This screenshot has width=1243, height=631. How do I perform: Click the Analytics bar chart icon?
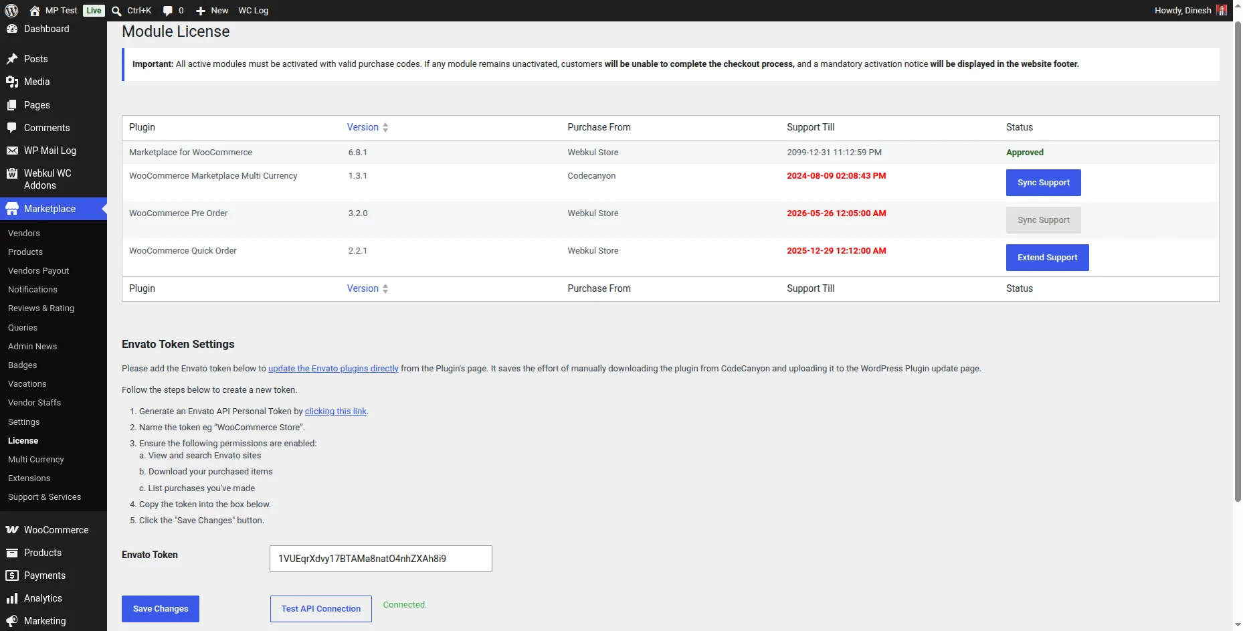[x=12, y=598]
